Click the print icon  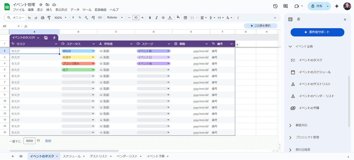[x=42, y=18]
